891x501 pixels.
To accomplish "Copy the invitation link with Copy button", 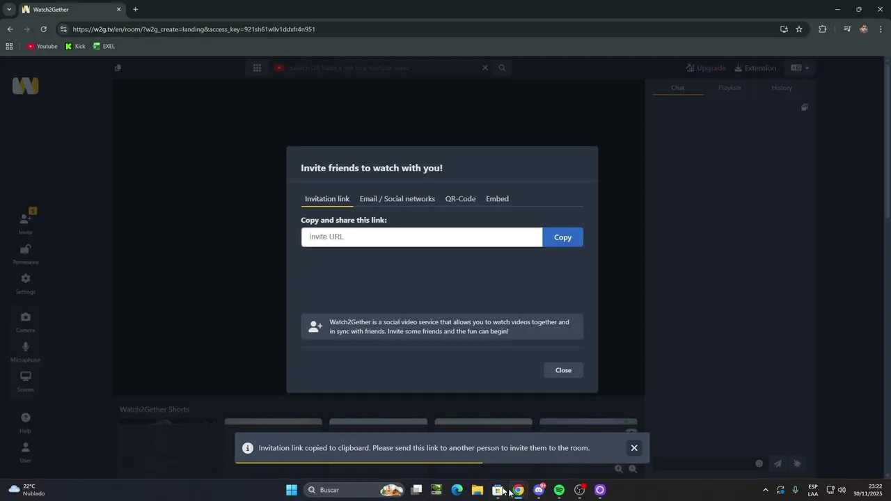I will coord(562,237).
